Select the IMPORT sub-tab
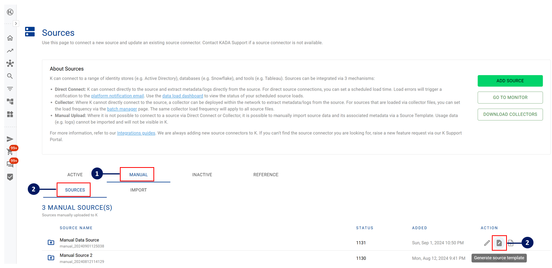The height and width of the screenshot is (268, 552). [x=138, y=190]
